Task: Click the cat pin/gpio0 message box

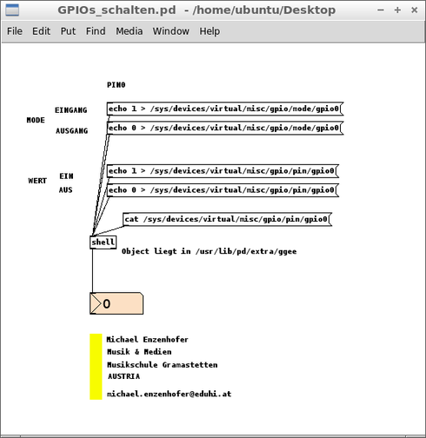Action: click(x=227, y=219)
